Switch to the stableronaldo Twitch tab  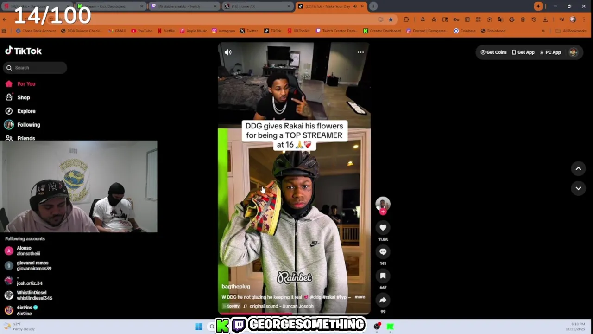click(x=183, y=6)
